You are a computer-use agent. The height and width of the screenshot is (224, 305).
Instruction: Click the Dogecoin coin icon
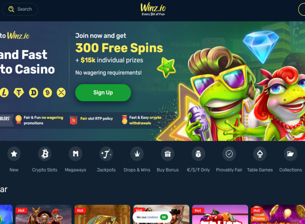point(33,92)
